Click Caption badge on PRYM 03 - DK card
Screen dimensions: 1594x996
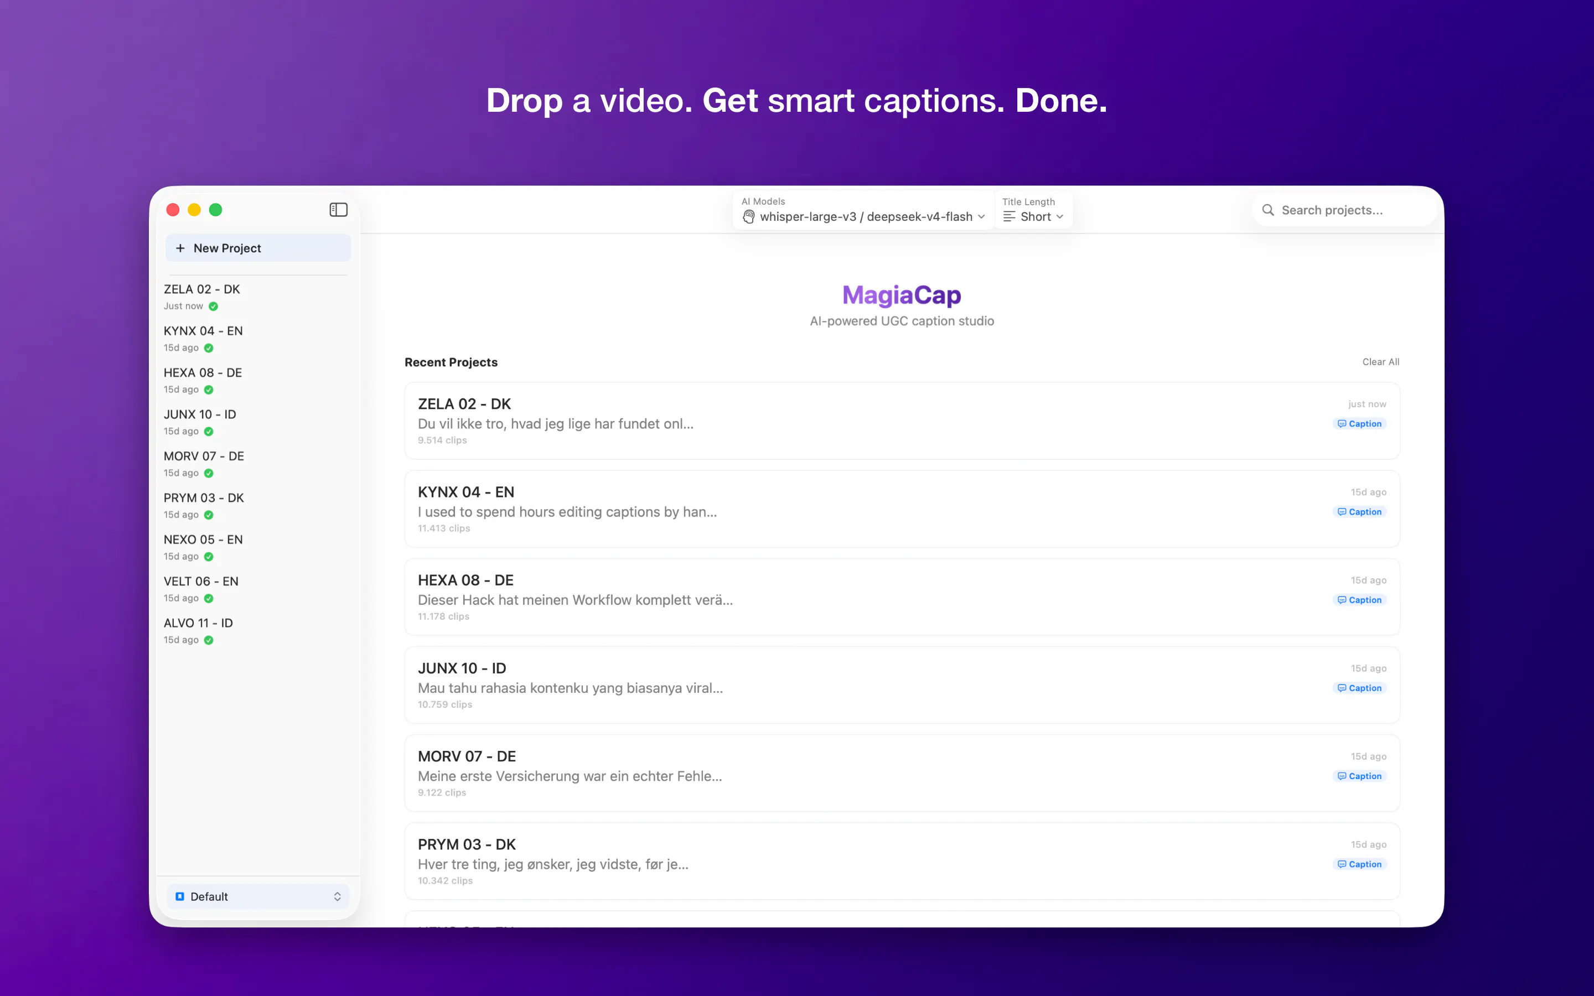coord(1359,864)
